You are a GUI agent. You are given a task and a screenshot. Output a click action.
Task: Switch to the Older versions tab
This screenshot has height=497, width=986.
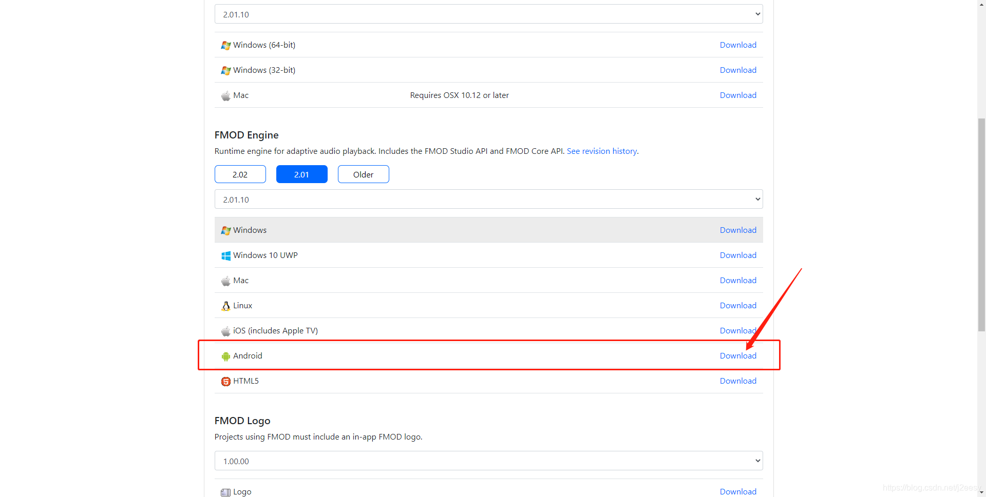(364, 174)
